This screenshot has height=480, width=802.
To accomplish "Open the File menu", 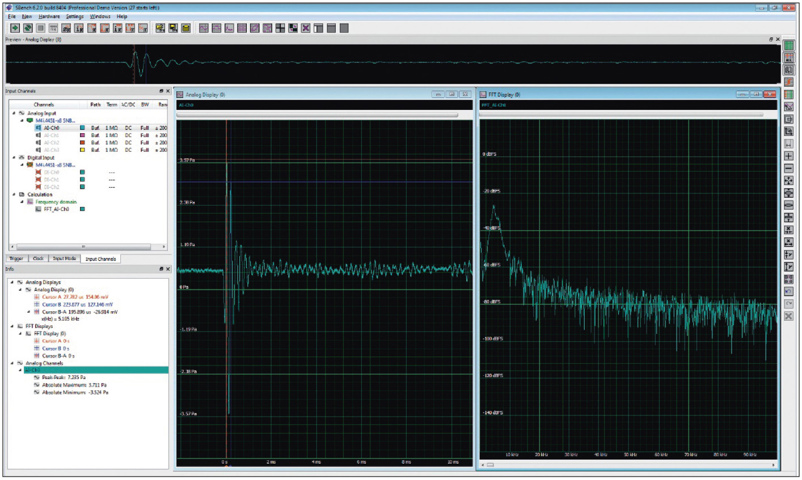I will [x=12, y=16].
